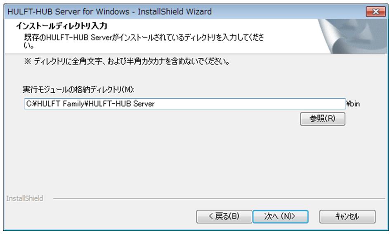Close the InstallShield Wizard with the red X

click(375, 12)
